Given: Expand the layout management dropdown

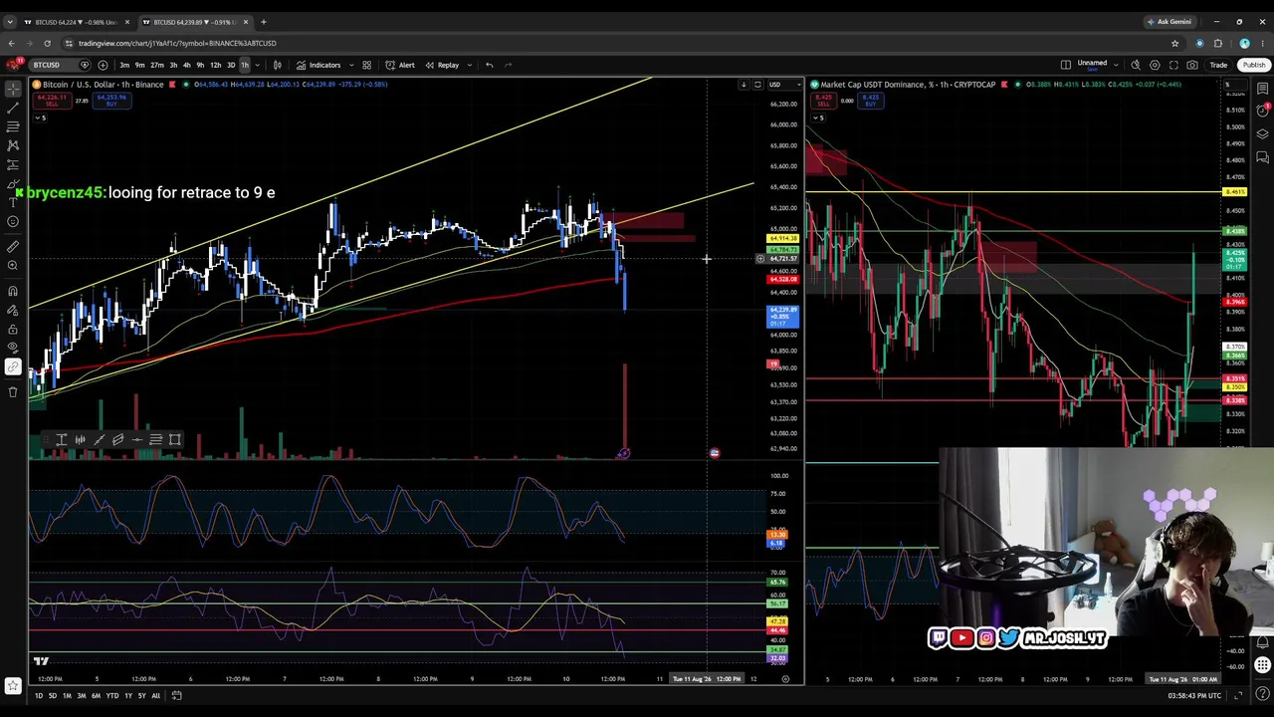Looking at the screenshot, I should 1116,65.
